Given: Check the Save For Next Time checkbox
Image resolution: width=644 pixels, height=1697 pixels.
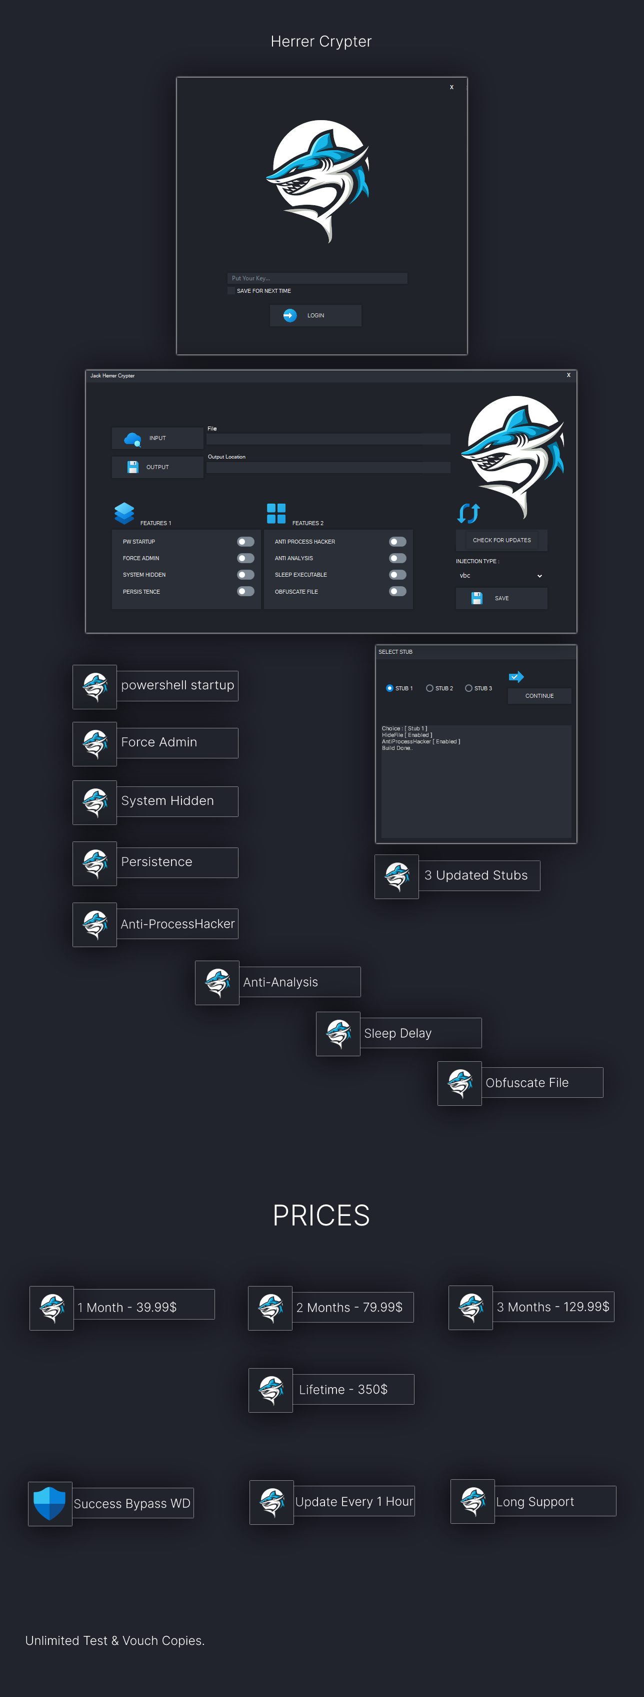Looking at the screenshot, I should (231, 290).
